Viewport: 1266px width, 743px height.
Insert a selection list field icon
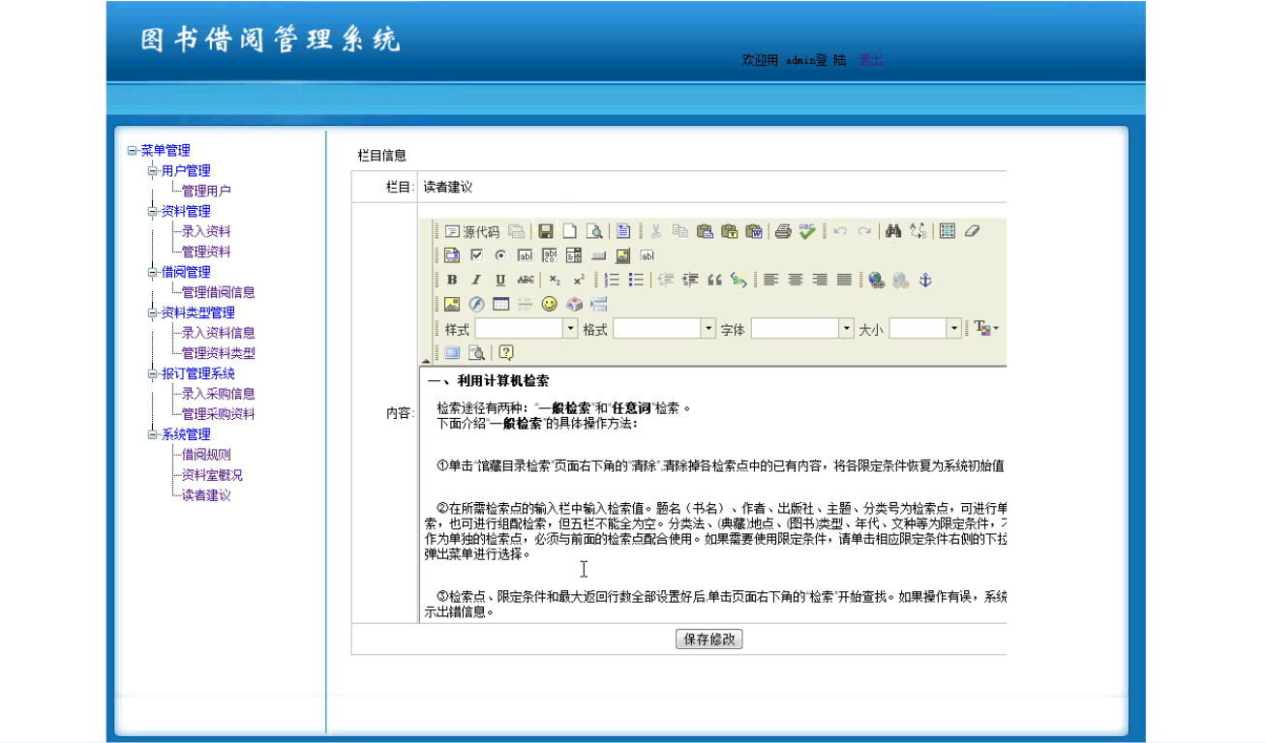pyautogui.click(x=574, y=255)
